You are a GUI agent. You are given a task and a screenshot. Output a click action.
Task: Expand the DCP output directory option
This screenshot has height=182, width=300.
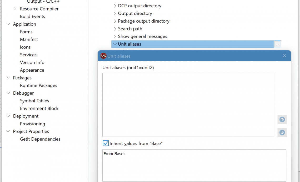pyautogui.click(x=114, y=6)
